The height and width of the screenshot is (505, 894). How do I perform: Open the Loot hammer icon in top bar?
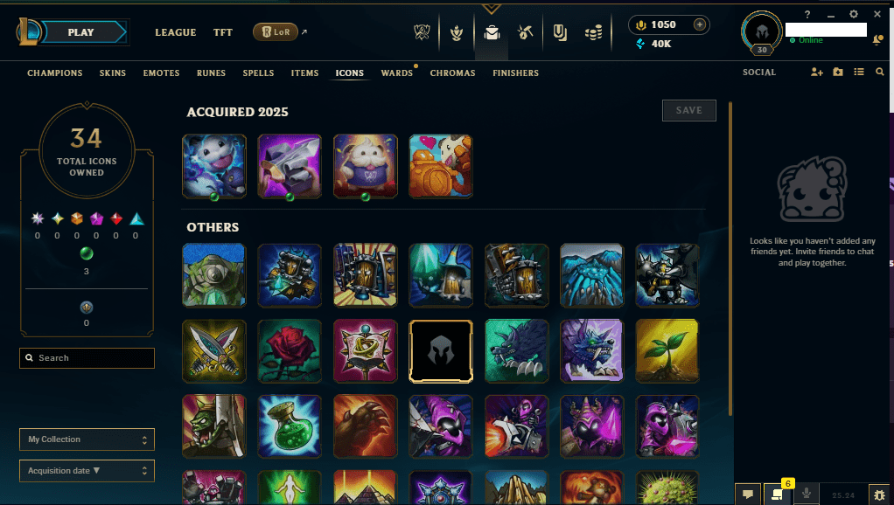(525, 32)
